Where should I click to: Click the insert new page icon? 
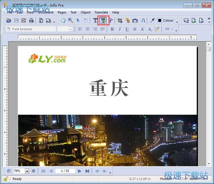194,21
